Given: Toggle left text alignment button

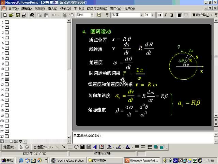Looking at the screenshot, I should pyautogui.click(x=180, y=15).
